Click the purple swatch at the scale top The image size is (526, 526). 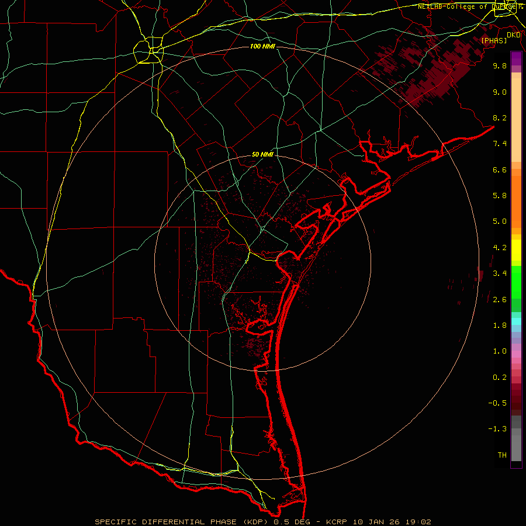click(516, 58)
